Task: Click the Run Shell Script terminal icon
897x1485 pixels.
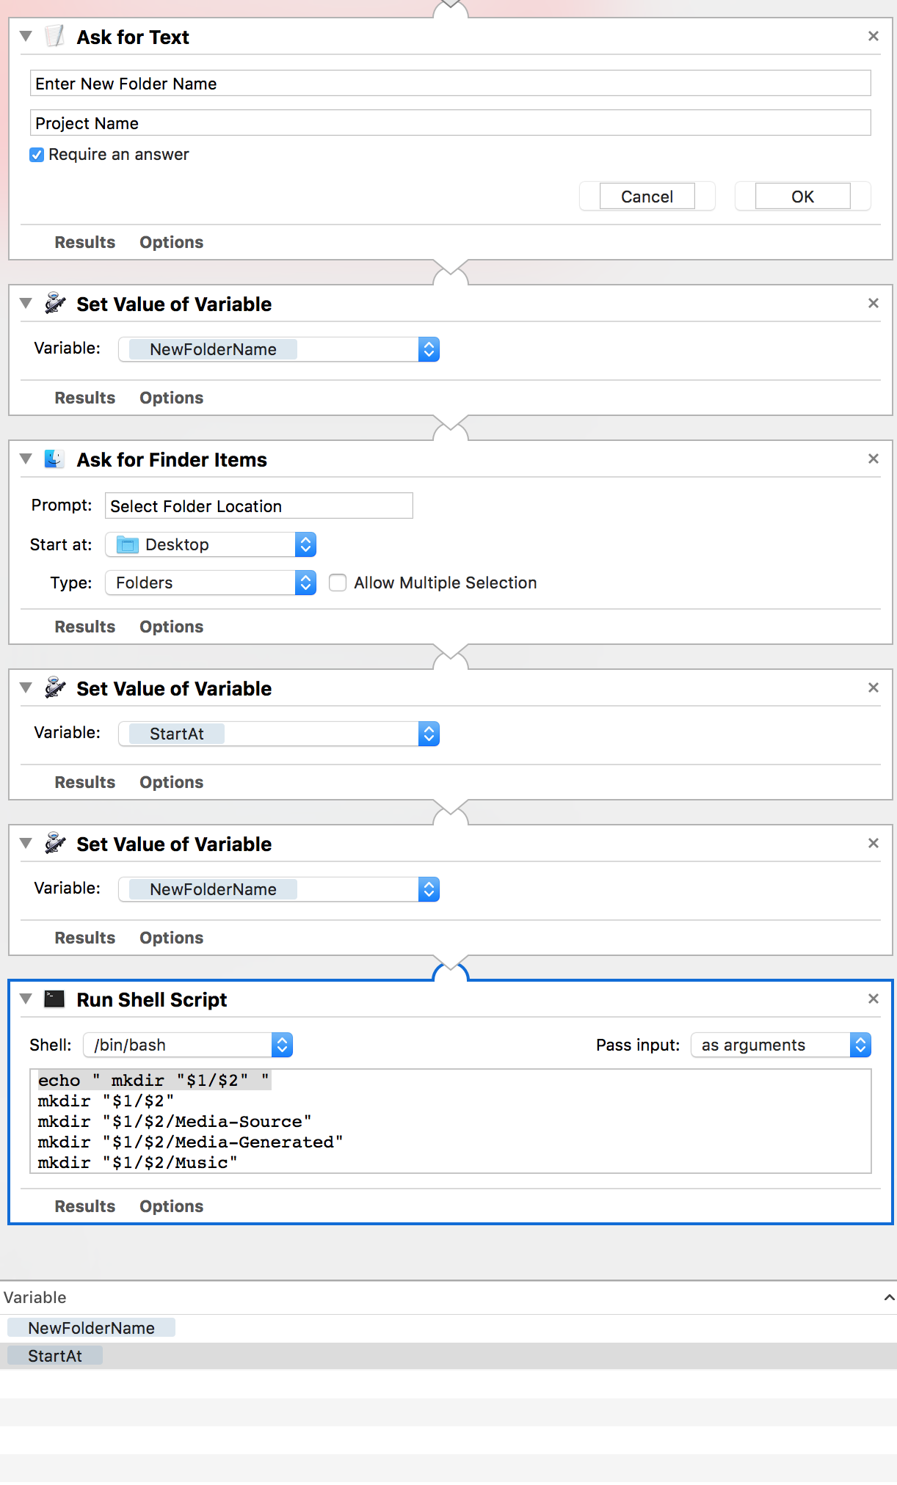Action: [54, 999]
